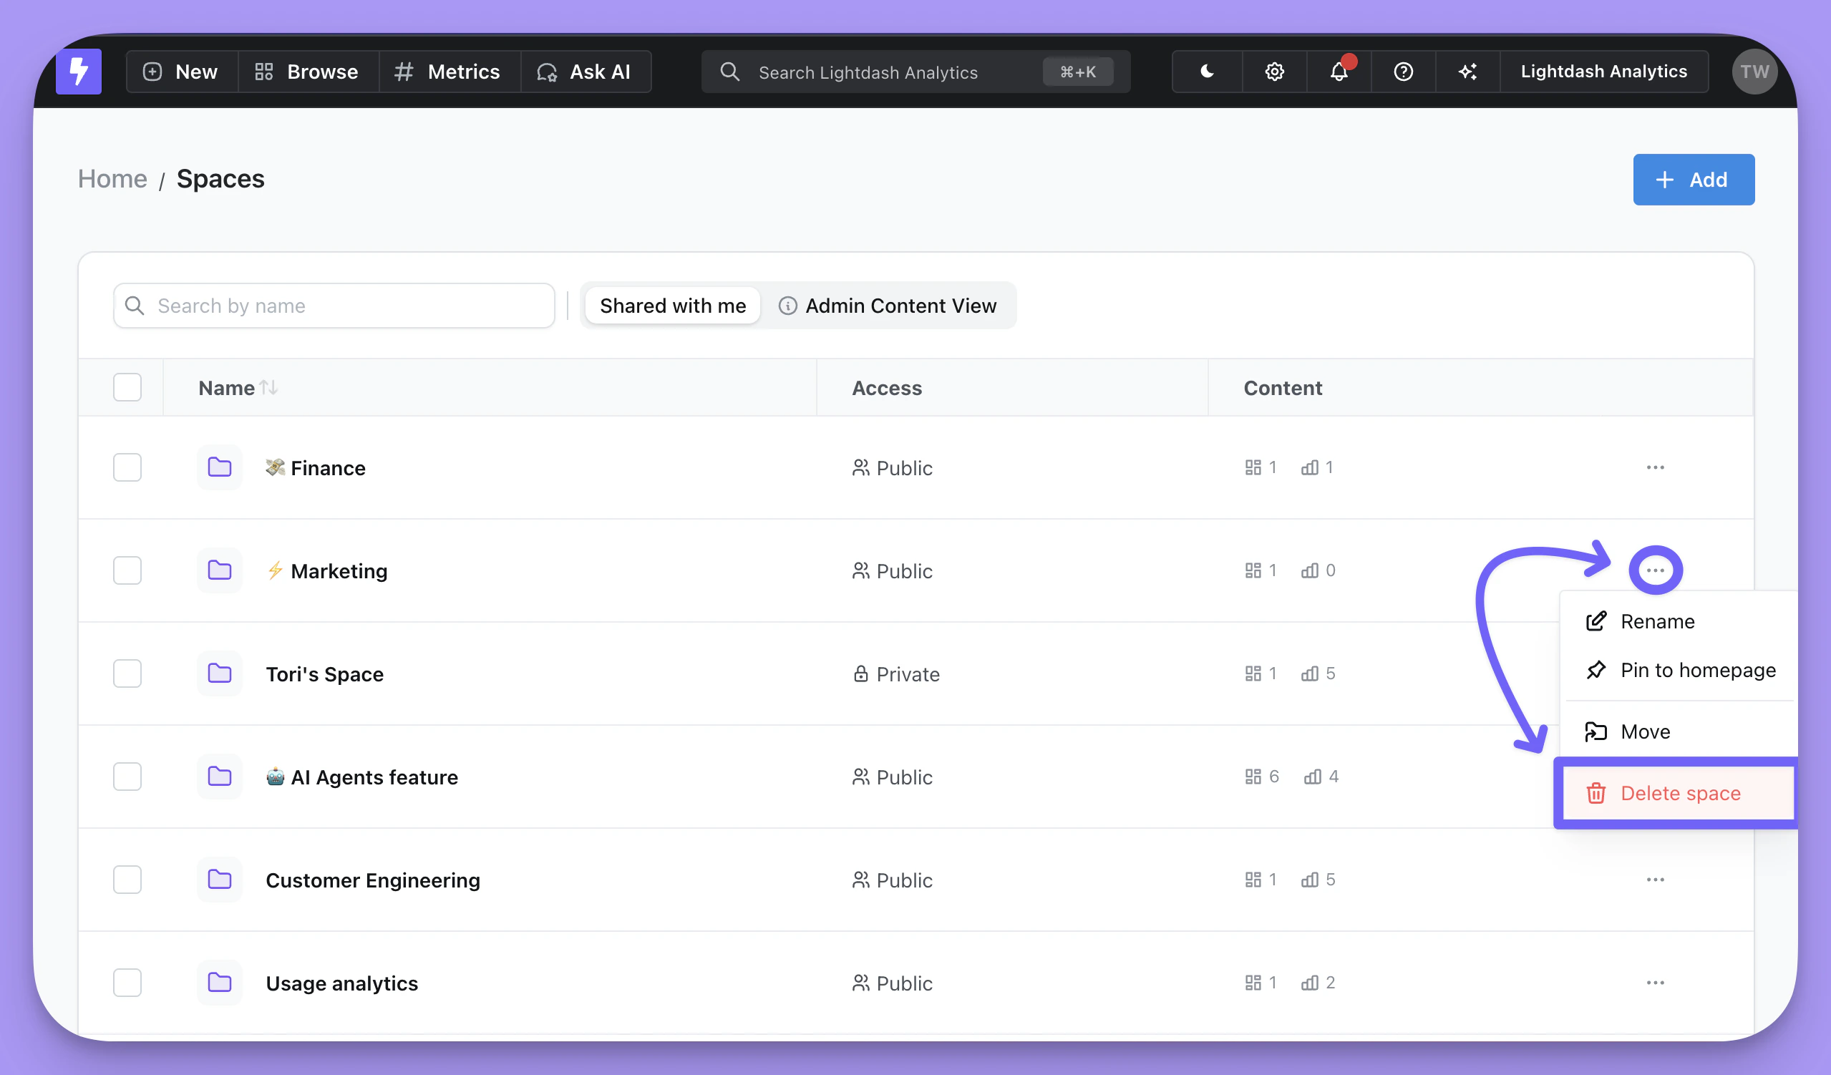Open the Lightdash Analytics project switcher

pos(1603,71)
